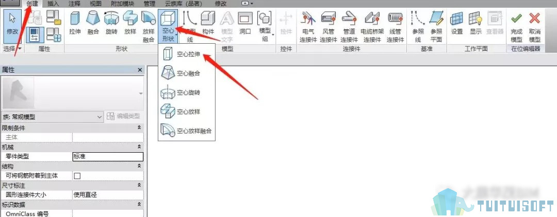This screenshot has height=217, width=557.
Task: Click the 零件类型 value field 标准
Action: tap(108, 156)
